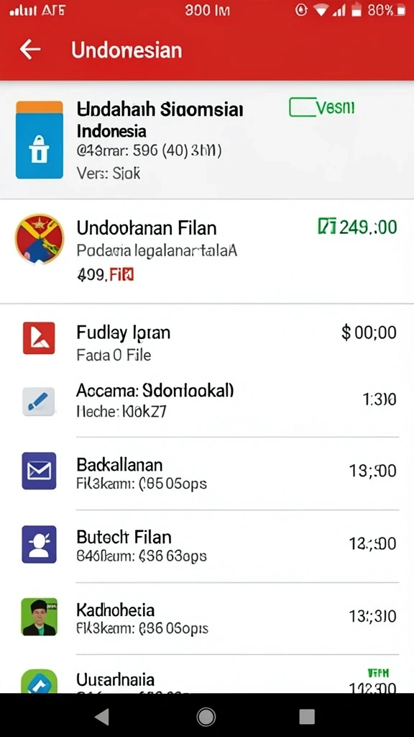The width and height of the screenshot is (414, 737).
Task: Tap the green 249.00 price tag
Action: click(x=358, y=227)
